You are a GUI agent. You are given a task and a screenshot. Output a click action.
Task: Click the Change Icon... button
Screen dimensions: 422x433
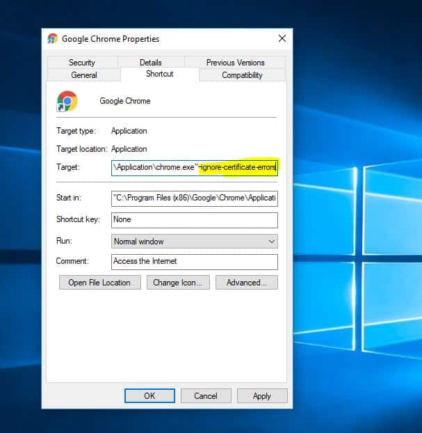[178, 282]
